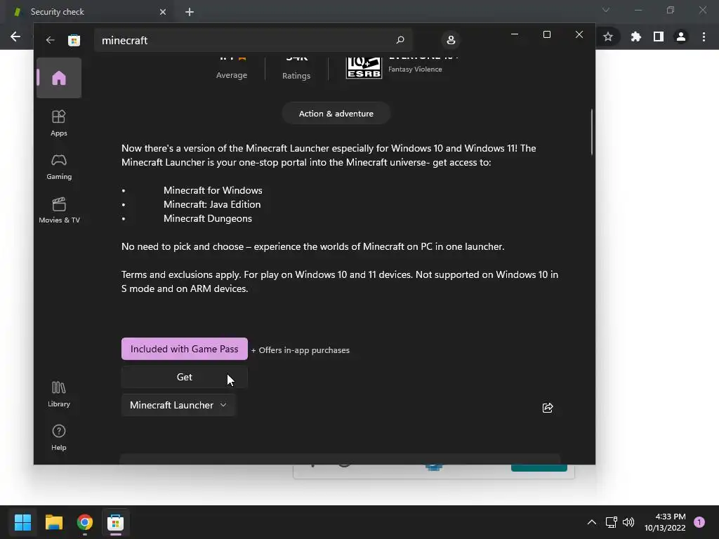Image resolution: width=719 pixels, height=539 pixels.
Task: Close the Microsoft Store window
Action: (x=579, y=34)
